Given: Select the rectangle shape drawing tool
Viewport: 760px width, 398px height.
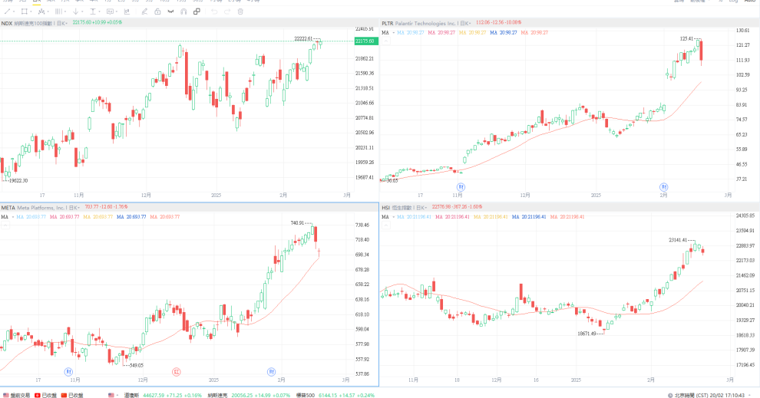Looking at the screenshot, I should [x=24, y=12].
